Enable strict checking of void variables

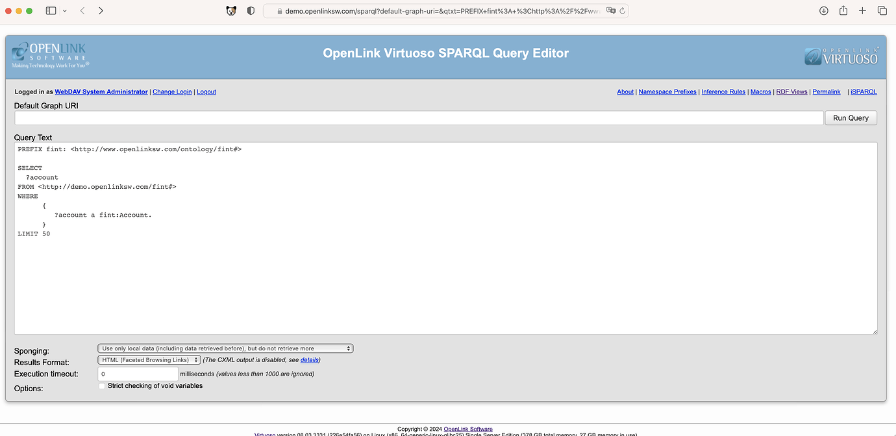click(102, 386)
